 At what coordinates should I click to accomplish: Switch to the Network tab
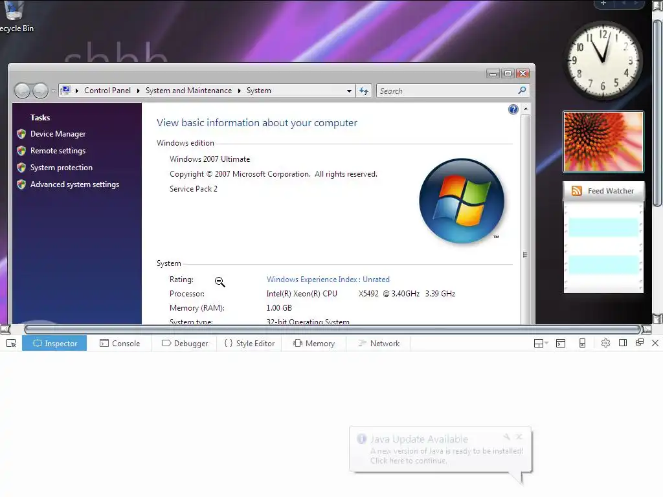click(378, 343)
